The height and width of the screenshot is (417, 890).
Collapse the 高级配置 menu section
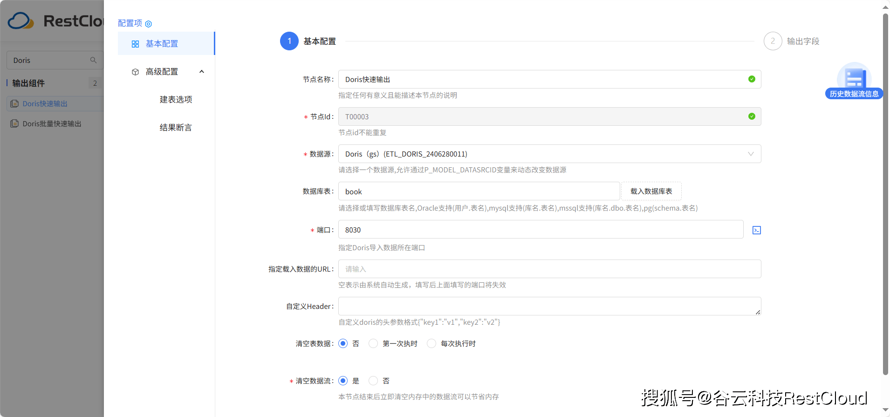pyautogui.click(x=202, y=71)
